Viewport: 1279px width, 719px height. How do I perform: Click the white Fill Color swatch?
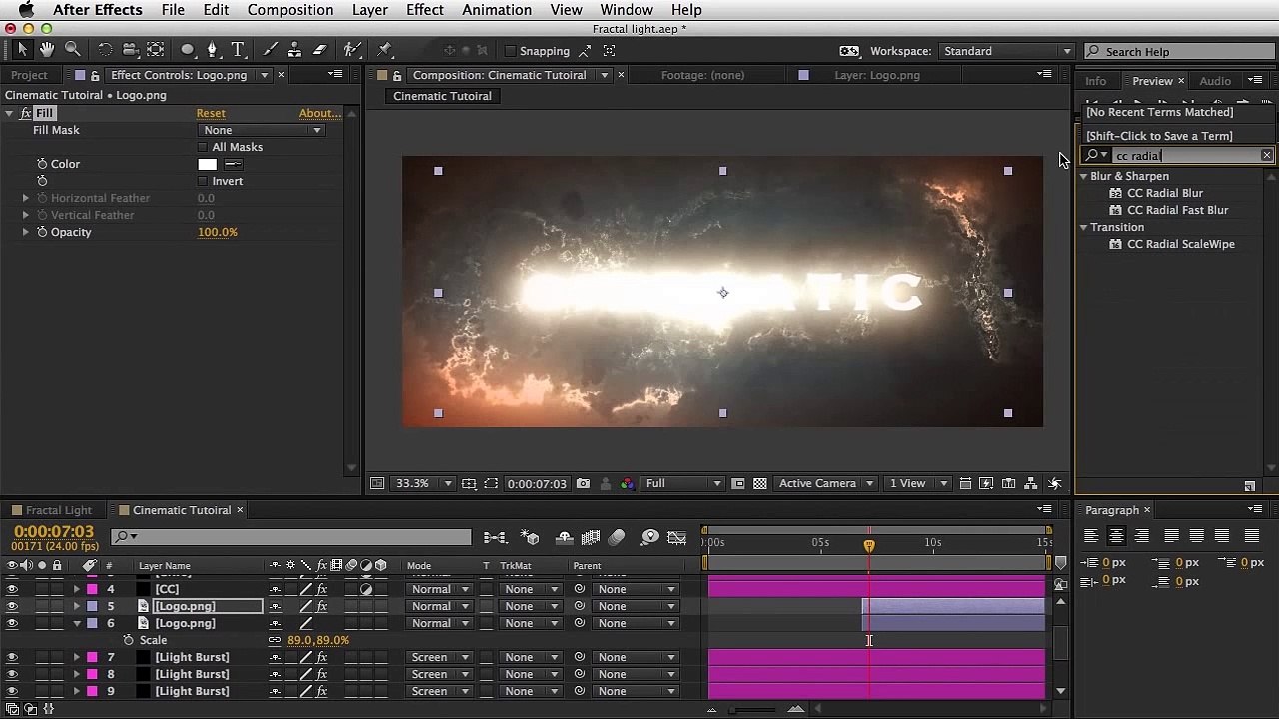207,164
